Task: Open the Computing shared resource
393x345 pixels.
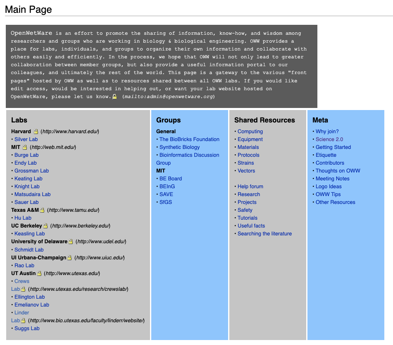Action: [x=250, y=132]
